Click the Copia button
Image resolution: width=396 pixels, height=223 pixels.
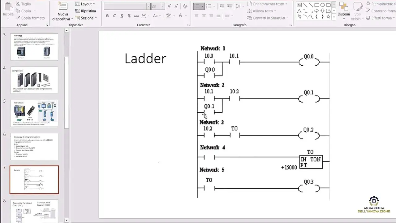pyautogui.click(x=23, y=11)
